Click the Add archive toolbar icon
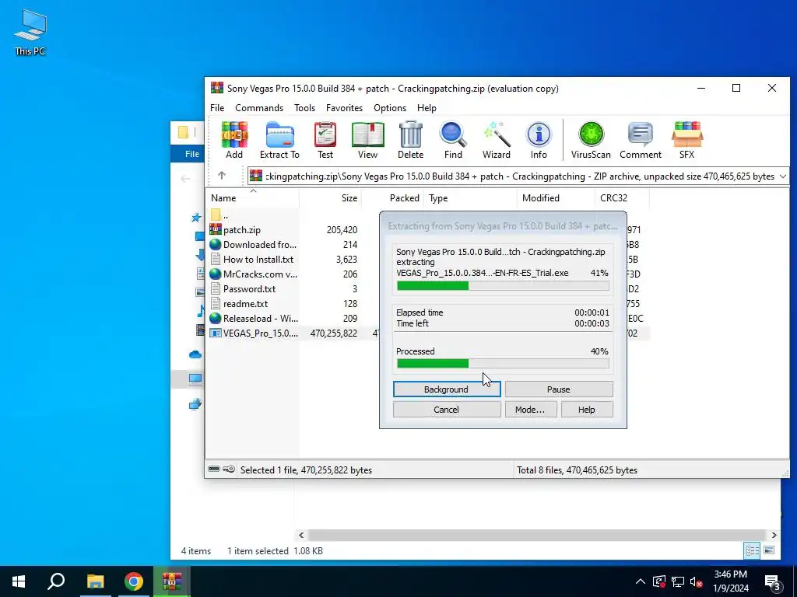Viewport: 797px width, 597px height. tap(233, 141)
